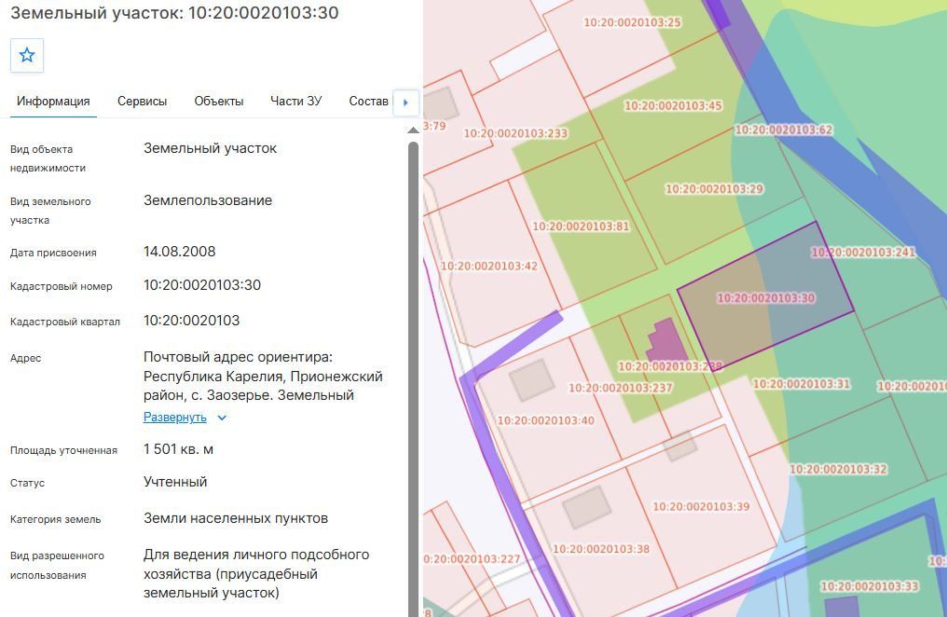Select the date value 14.08.2008
The height and width of the screenshot is (617, 947).
click(179, 252)
